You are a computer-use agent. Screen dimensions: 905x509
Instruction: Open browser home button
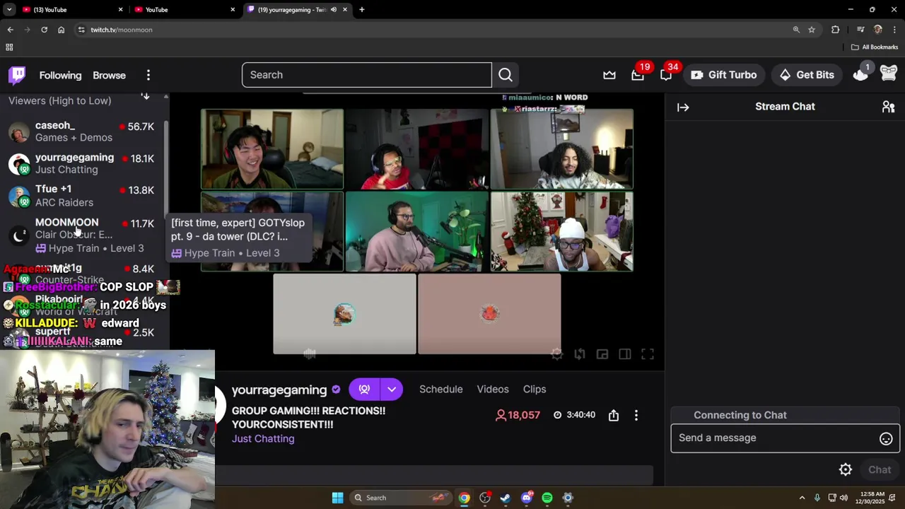[x=61, y=30]
